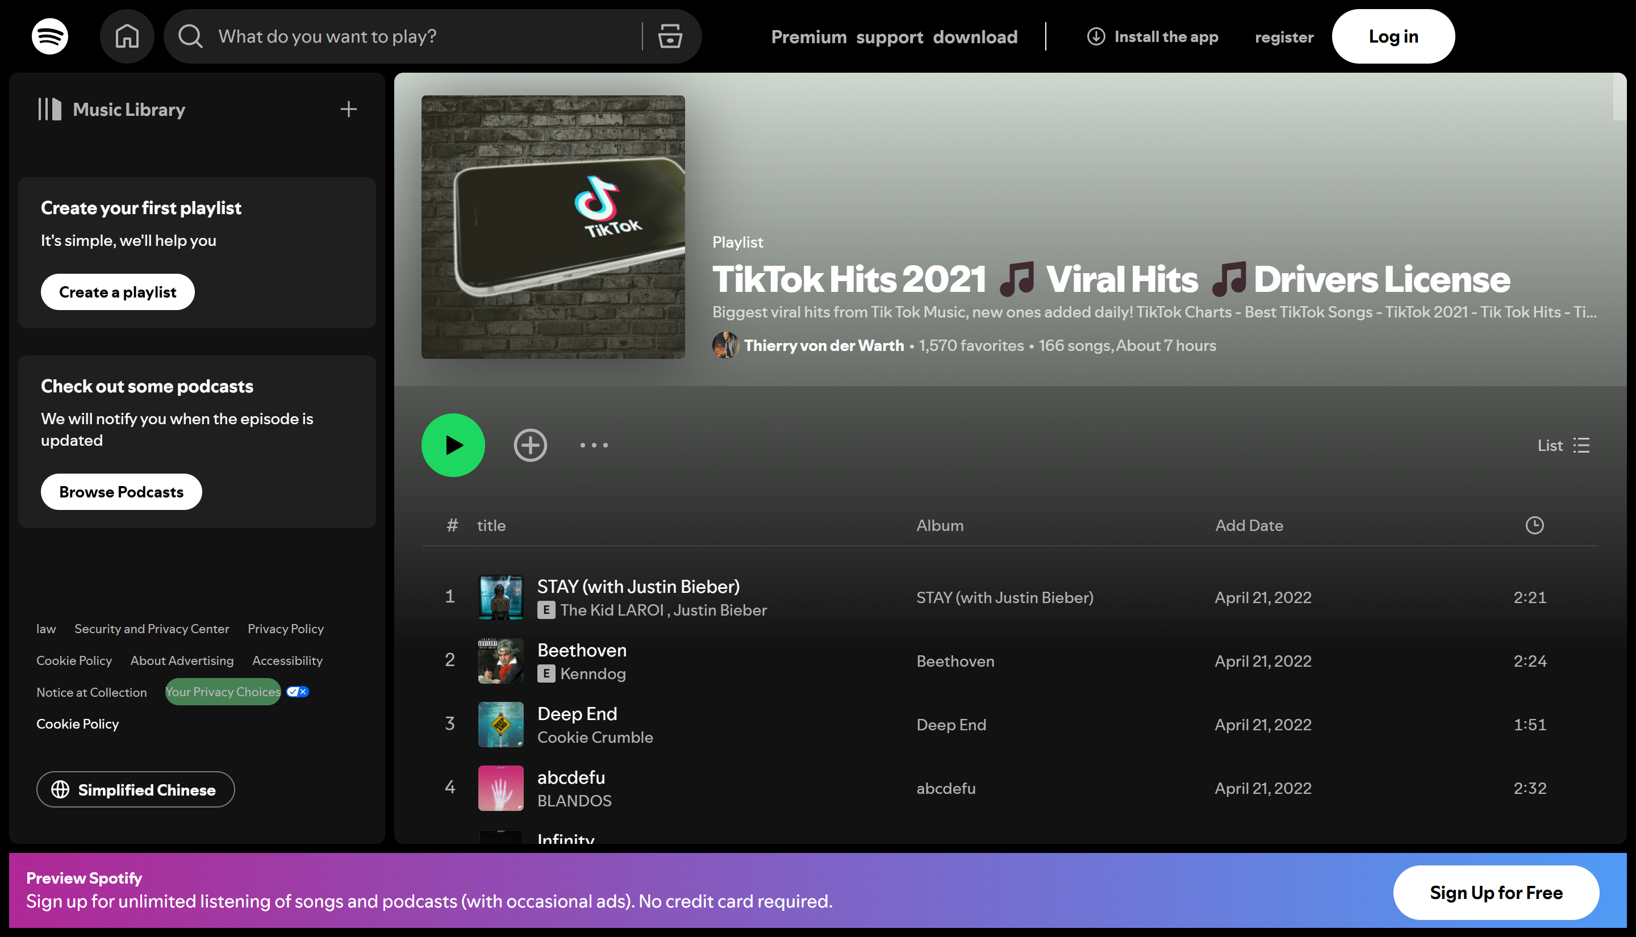Open Justin Bieber artist link

pyautogui.click(x=720, y=610)
